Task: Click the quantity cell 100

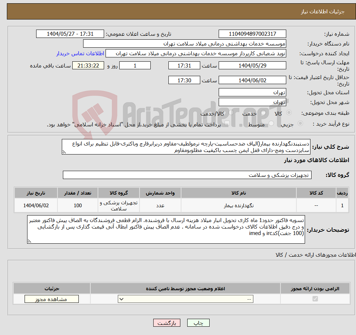Action: 78,205
